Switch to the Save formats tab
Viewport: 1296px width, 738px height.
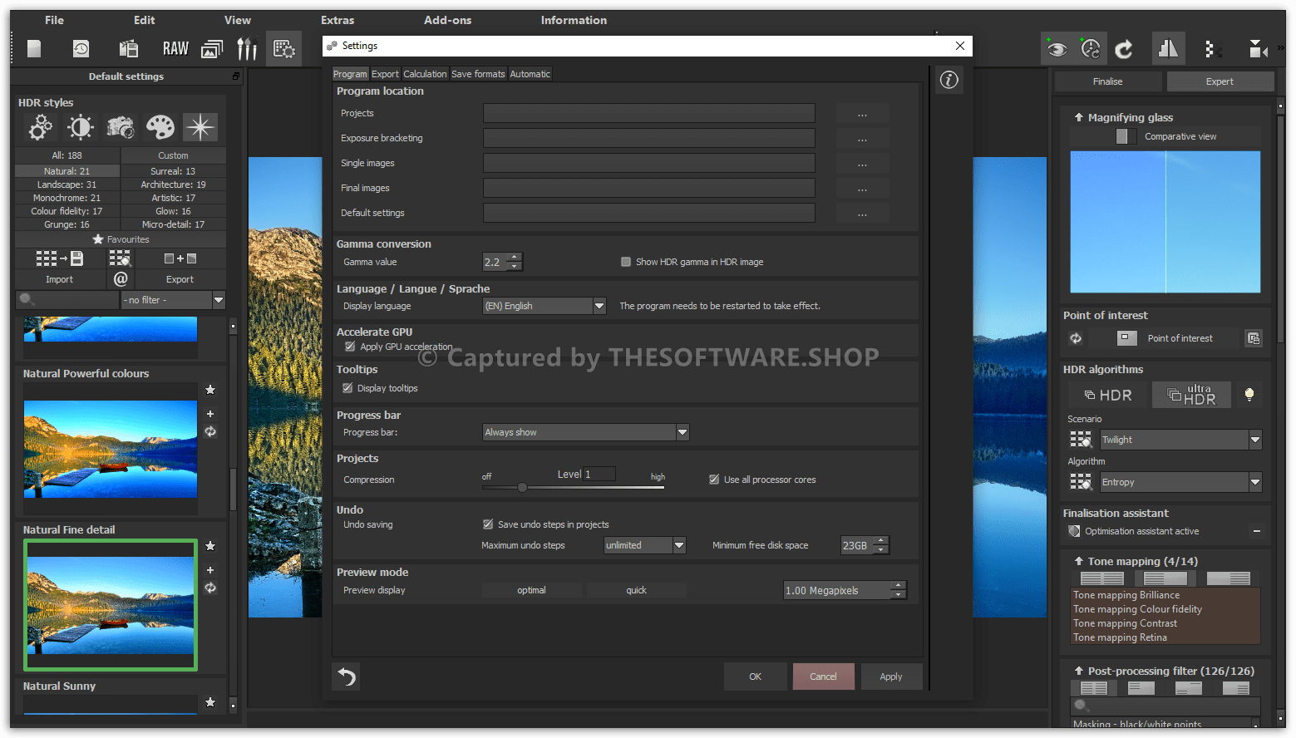coord(478,74)
